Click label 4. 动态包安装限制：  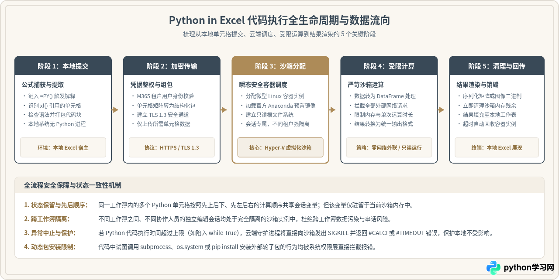(50, 247)
